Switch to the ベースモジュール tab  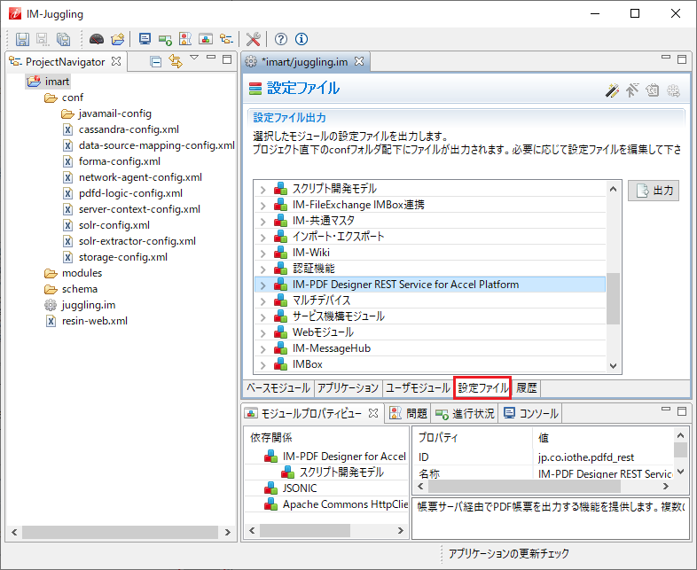tap(278, 388)
